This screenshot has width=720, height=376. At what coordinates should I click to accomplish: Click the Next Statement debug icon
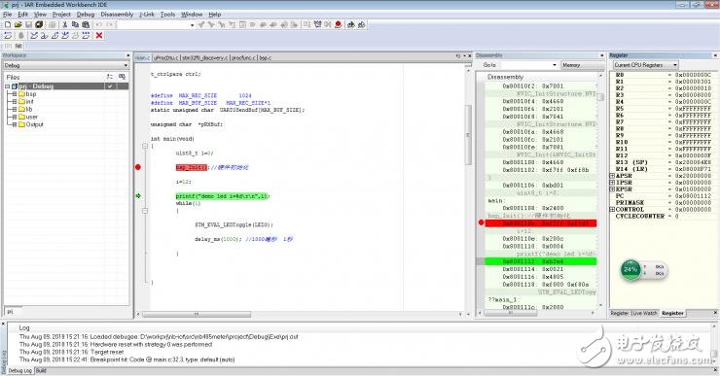[65, 36]
